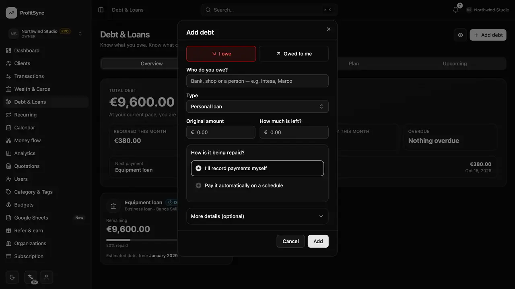This screenshot has width=515, height=289.
Task: Click the Add debt header button
Action: click(488, 35)
